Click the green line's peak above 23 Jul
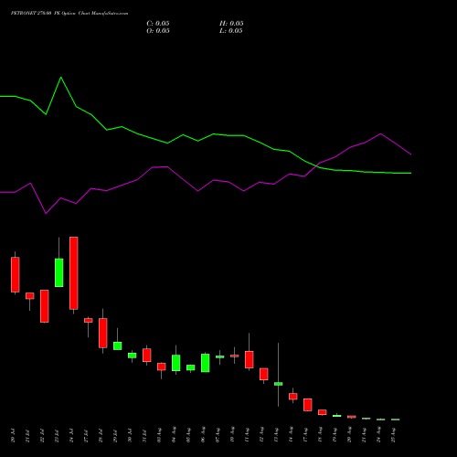The width and height of the screenshot is (457, 457). tap(61, 78)
